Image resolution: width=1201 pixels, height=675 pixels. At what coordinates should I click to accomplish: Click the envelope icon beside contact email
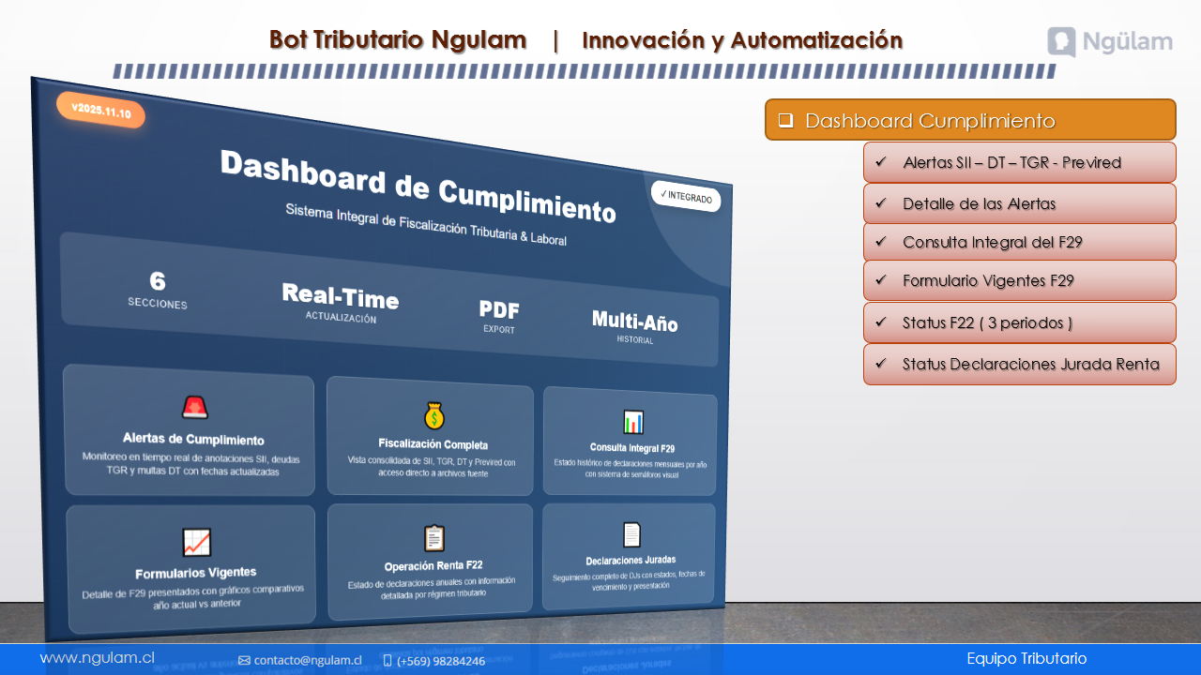tap(244, 660)
